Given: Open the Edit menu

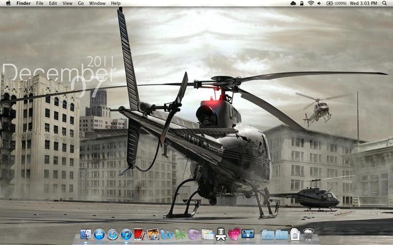Looking at the screenshot, I should (53, 3).
